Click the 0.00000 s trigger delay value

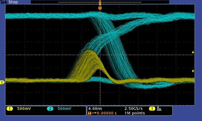point(107,113)
